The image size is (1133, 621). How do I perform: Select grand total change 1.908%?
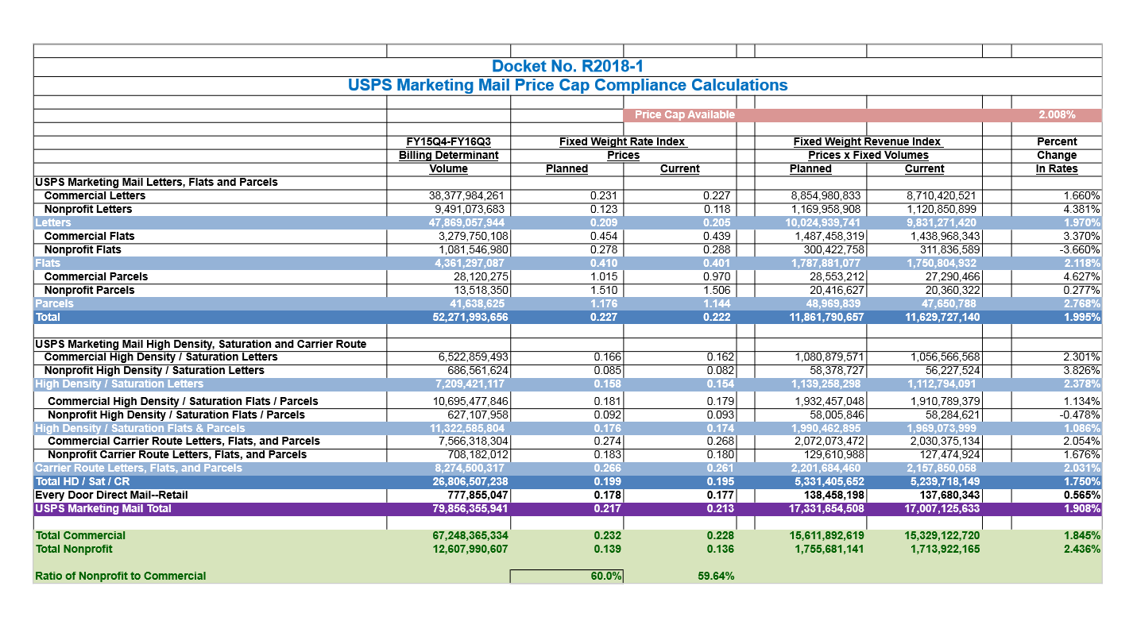tap(1081, 509)
